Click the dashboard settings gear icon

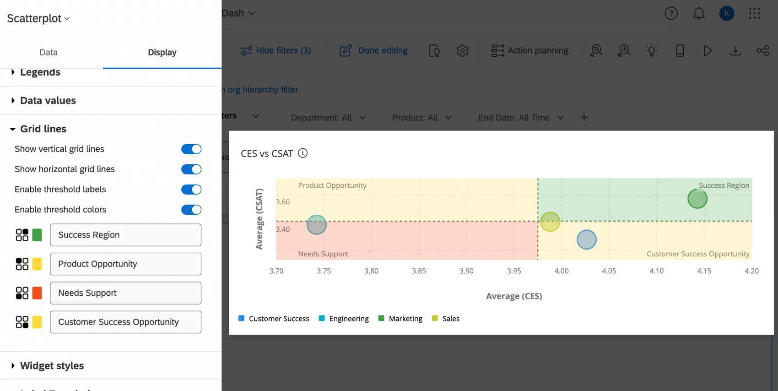(x=462, y=50)
